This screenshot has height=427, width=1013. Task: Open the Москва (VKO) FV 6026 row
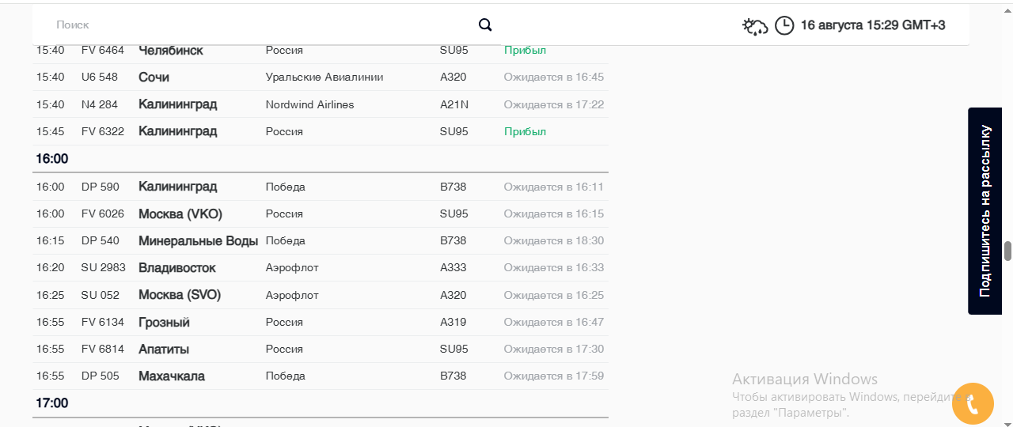321,214
